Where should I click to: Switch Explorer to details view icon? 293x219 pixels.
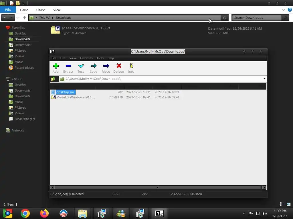coord(282,204)
